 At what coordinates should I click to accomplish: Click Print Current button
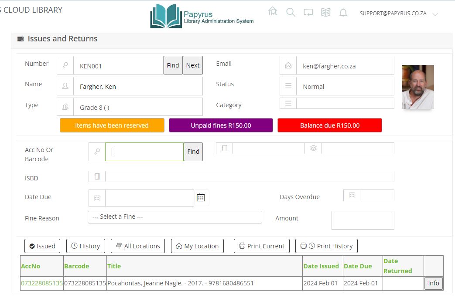point(262,246)
